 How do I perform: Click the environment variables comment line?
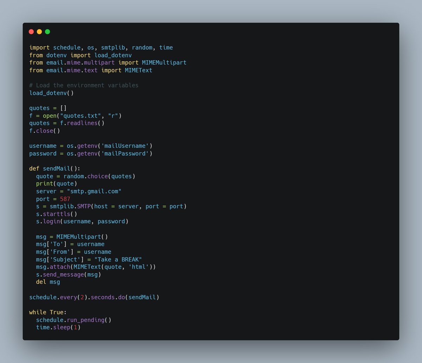click(84, 85)
